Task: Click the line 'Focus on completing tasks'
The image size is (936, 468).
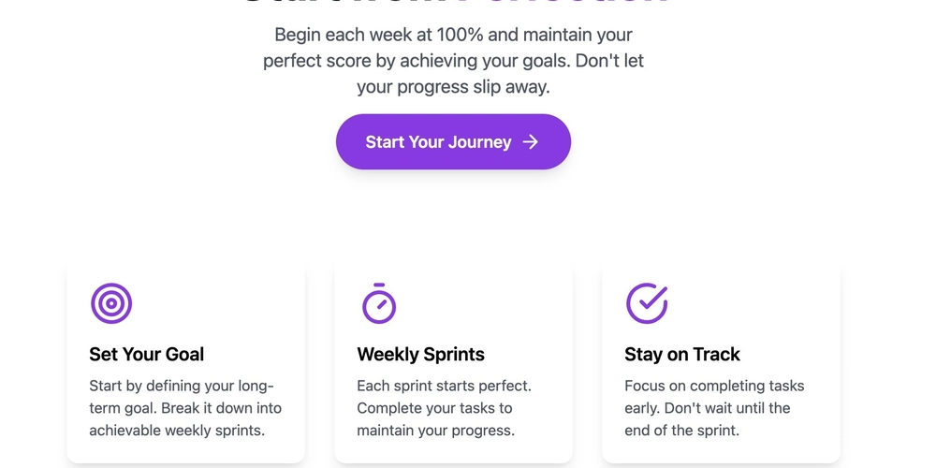Action: (714, 386)
